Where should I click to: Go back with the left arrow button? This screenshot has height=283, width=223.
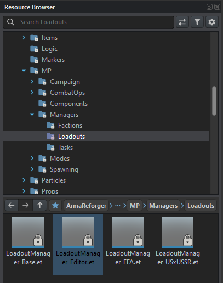[12, 206]
